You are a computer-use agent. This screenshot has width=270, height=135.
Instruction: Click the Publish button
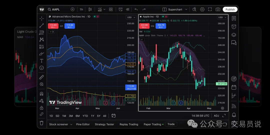(x=230, y=9)
